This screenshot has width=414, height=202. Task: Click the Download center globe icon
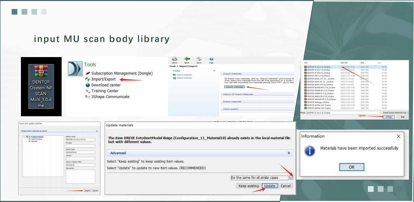[88, 85]
